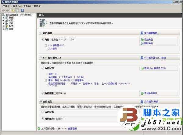Click the server tower icon in 角色 header
Viewport: 183px width, 135px height.
(43, 23)
